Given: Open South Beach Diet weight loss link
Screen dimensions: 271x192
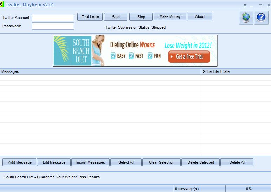Looking at the screenshot, I should [52, 177].
